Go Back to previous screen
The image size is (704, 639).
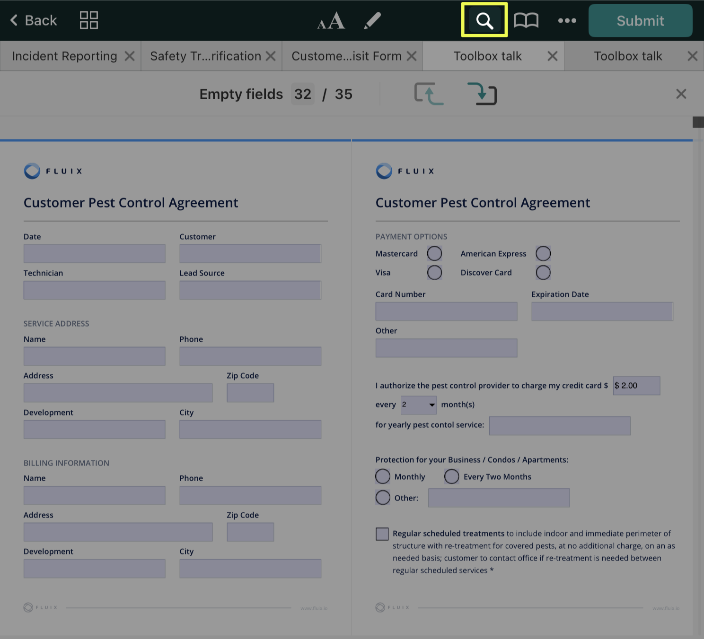pyautogui.click(x=33, y=20)
